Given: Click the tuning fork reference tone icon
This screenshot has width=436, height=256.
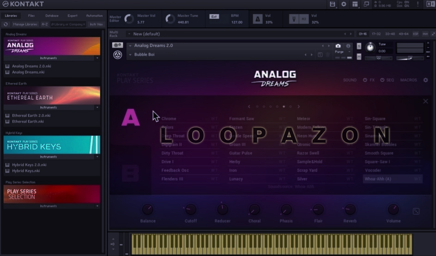Looking at the screenshot, I should tap(294, 19).
